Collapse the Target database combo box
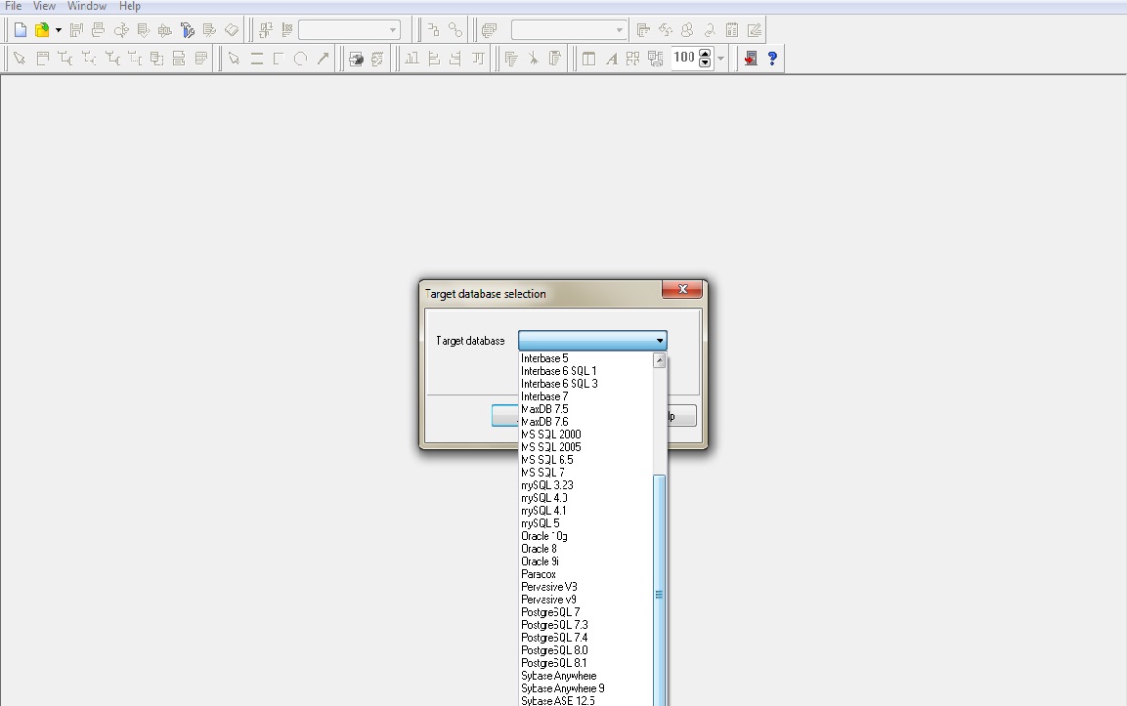The width and height of the screenshot is (1127, 706). [x=659, y=341]
